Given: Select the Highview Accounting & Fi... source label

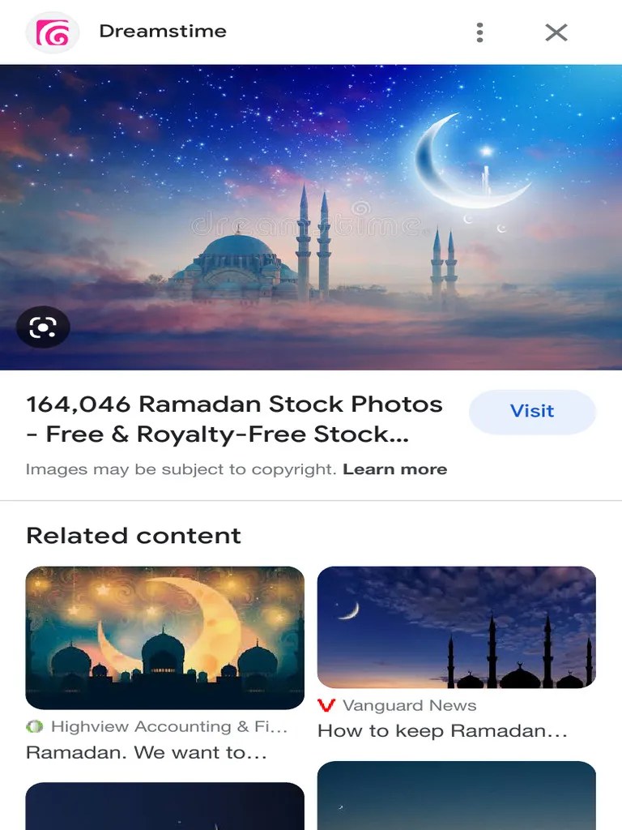Looking at the screenshot, I should coord(169,726).
